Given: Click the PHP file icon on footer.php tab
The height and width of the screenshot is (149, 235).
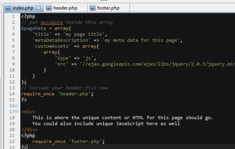Looking at the screenshot, I should pyautogui.click(x=92, y=8).
